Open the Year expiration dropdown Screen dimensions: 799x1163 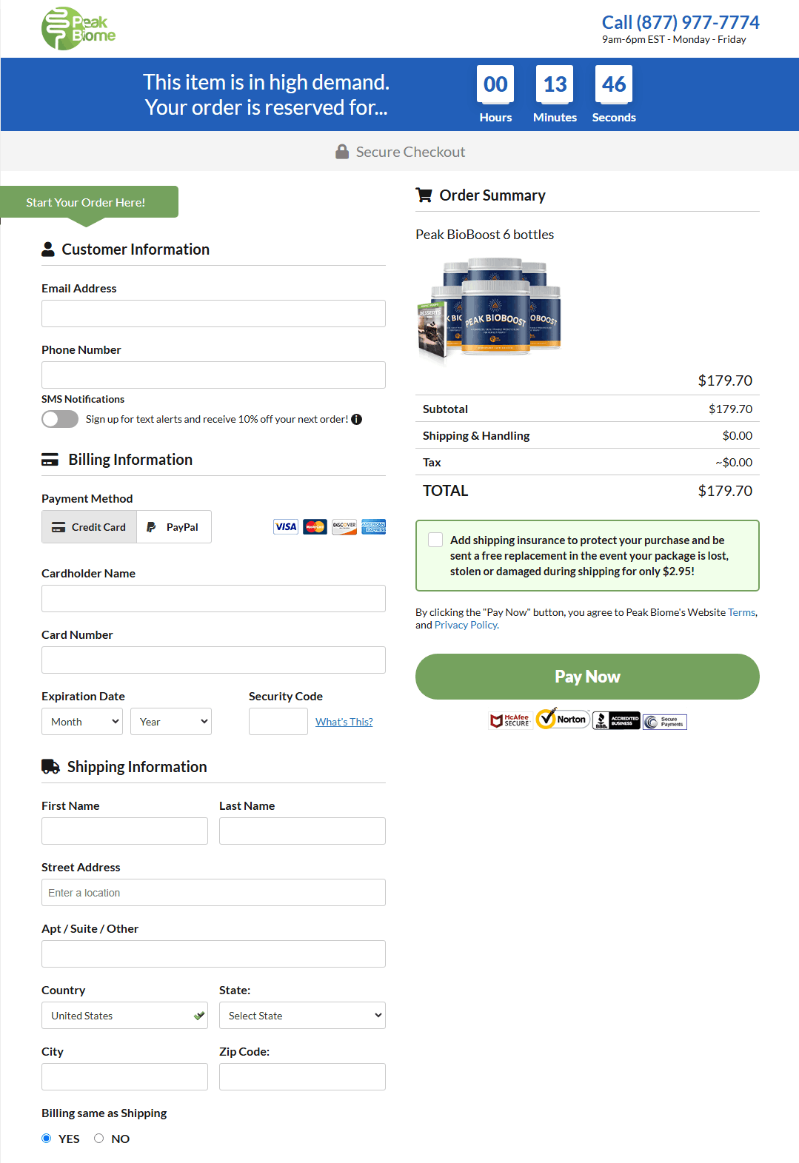tap(170, 721)
